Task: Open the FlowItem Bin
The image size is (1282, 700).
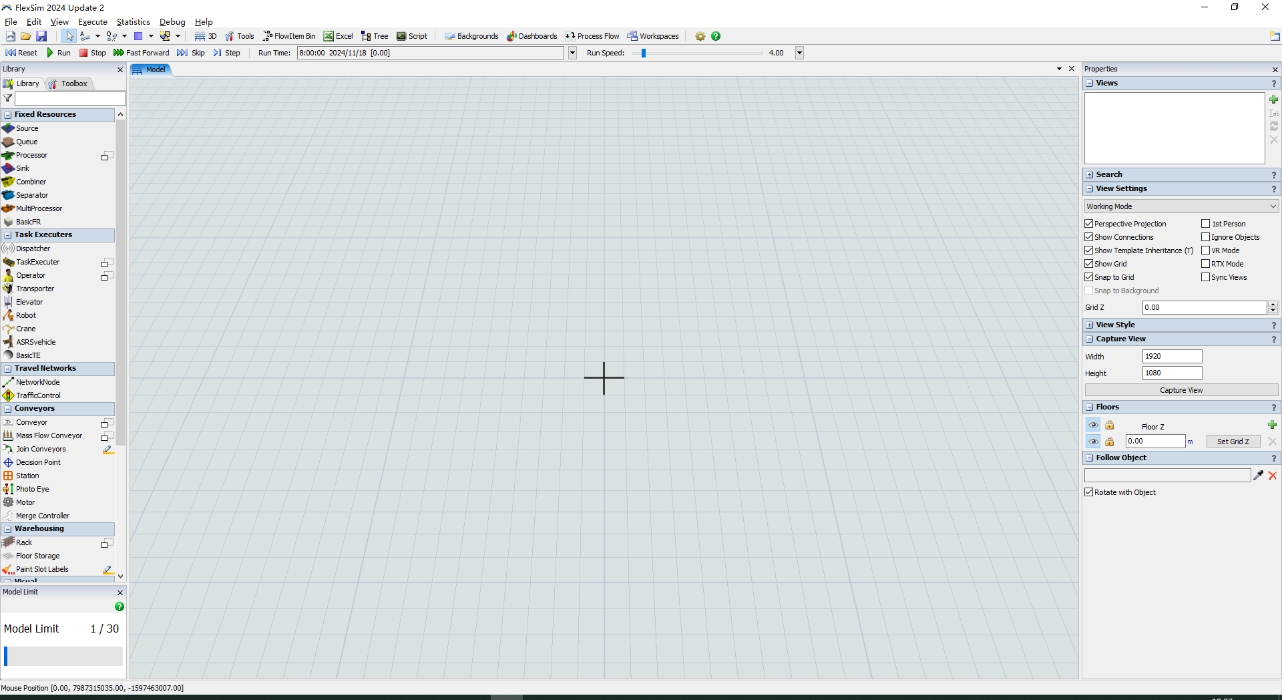Action: (x=289, y=36)
